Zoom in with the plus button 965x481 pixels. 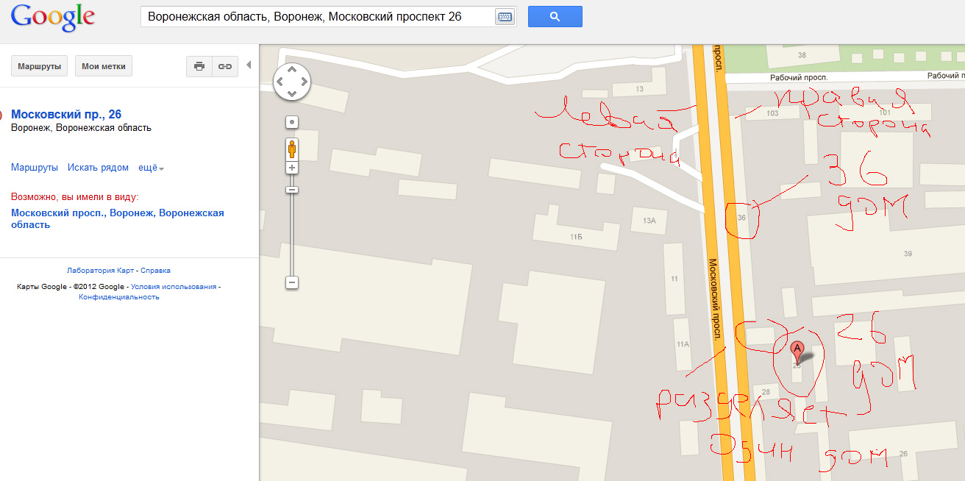point(292,168)
